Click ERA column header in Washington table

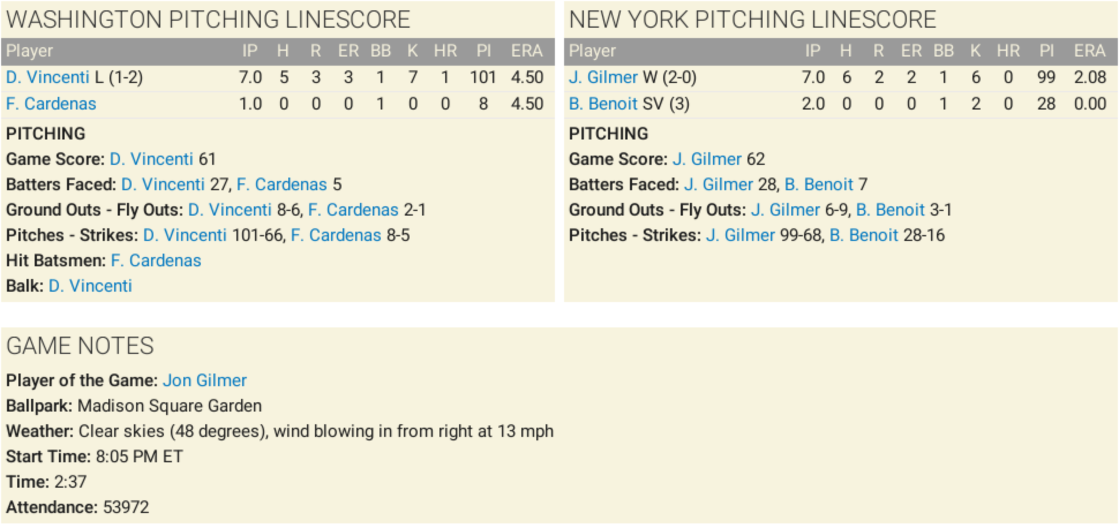coord(526,51)
